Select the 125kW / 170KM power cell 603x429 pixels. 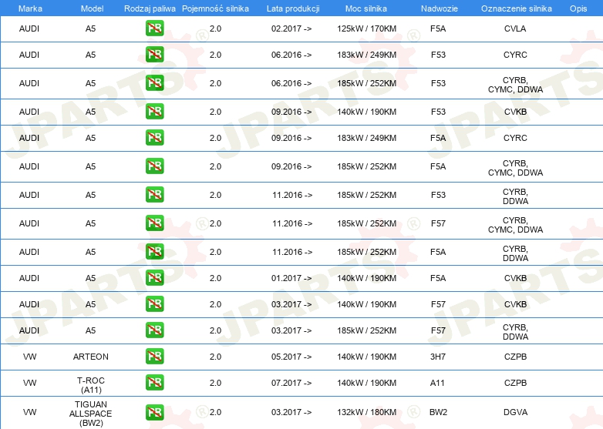366,28
